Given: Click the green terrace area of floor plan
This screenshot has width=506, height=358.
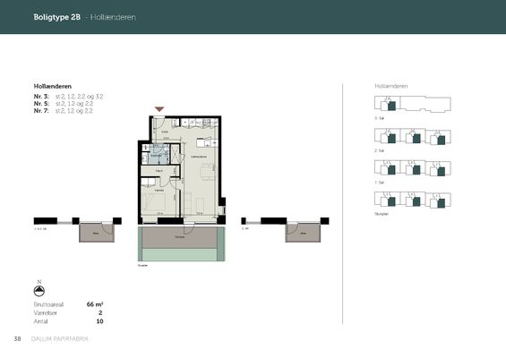Looking at the screenshot, I should [x=182, y=243].
